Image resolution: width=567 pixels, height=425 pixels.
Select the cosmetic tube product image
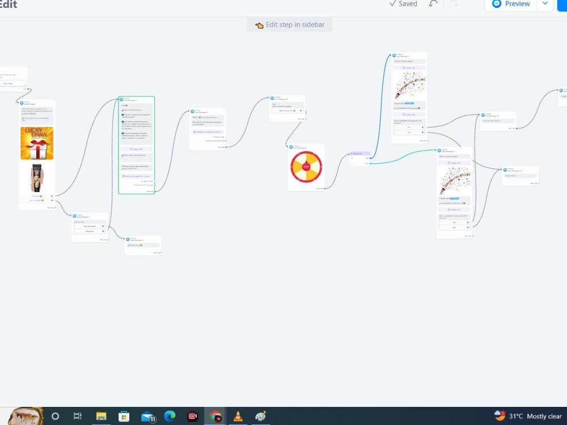click(x=37, y=178)
